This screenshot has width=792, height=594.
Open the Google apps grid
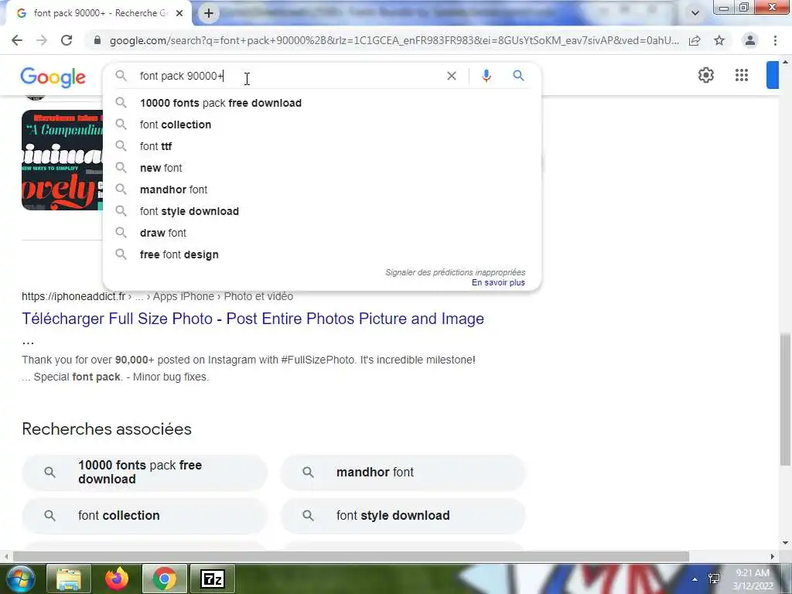(x=742, y=75)
